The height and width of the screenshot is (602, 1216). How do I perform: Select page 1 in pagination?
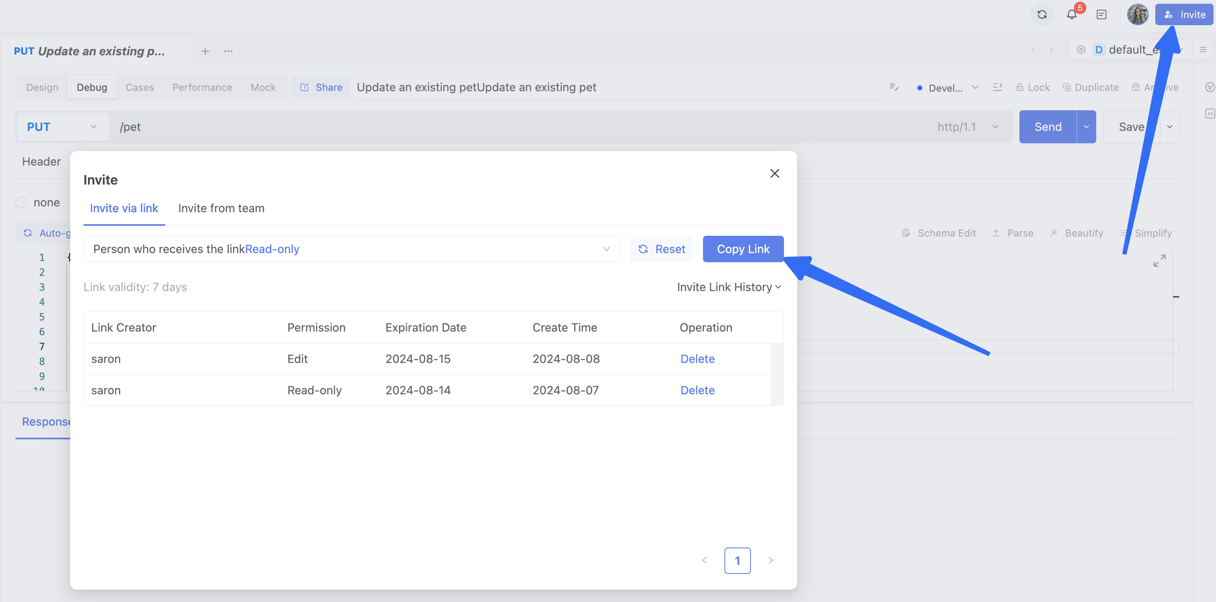pos(737,560)
